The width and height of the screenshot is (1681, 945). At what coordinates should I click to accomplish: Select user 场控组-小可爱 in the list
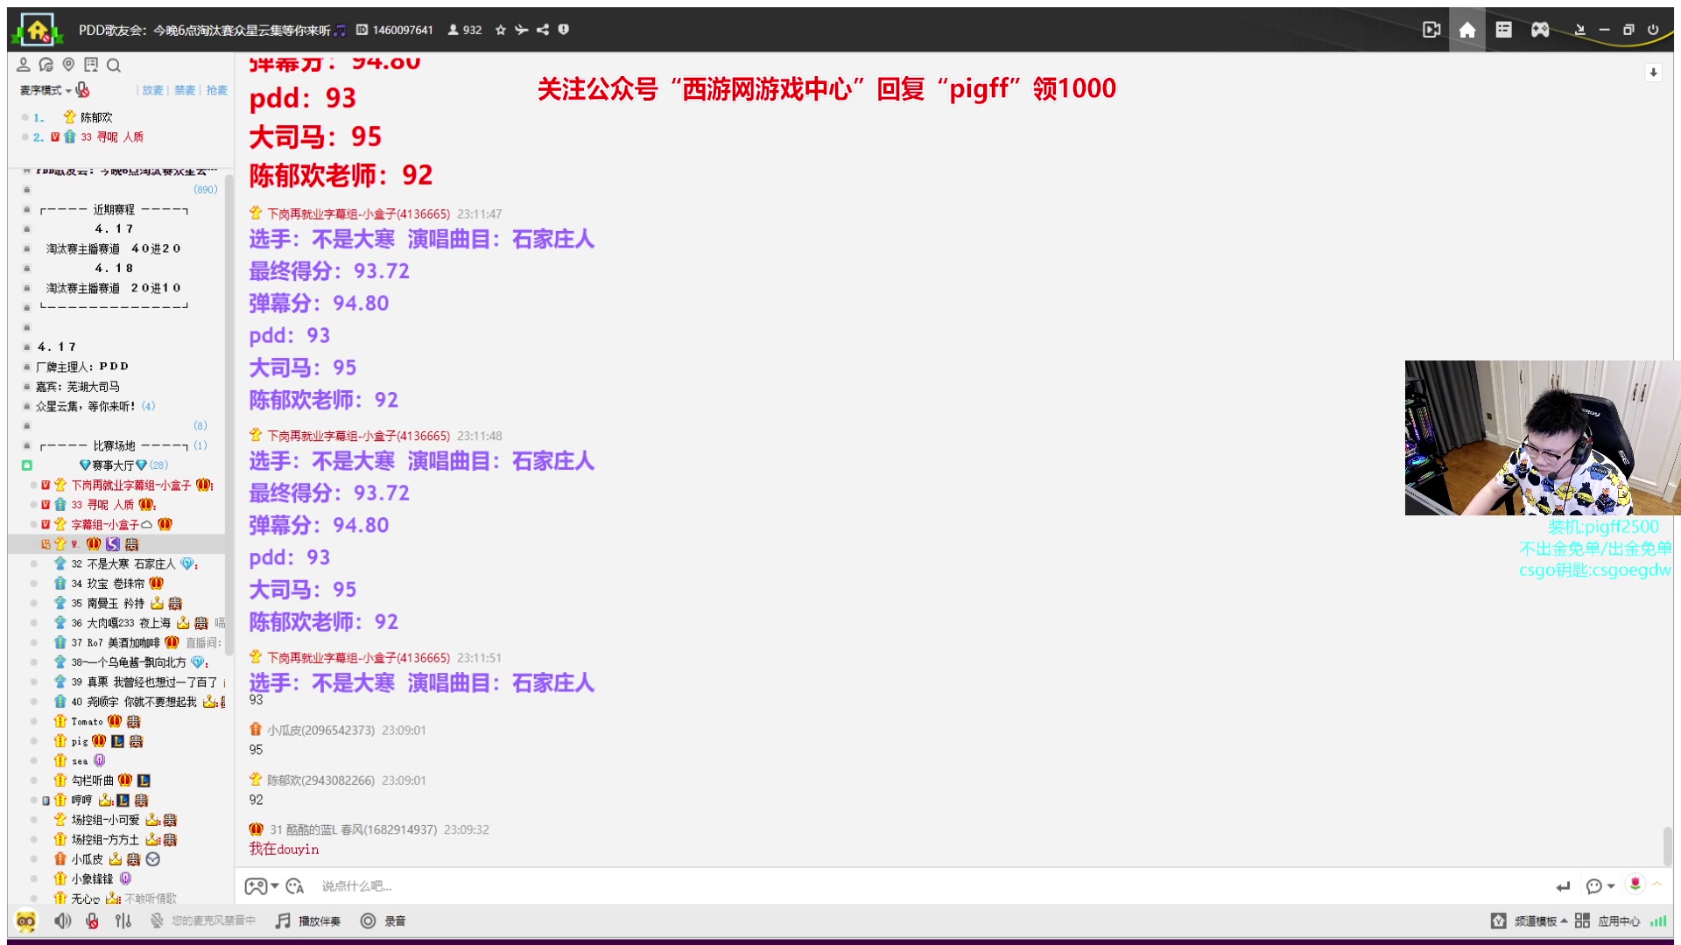pos(105,820)
